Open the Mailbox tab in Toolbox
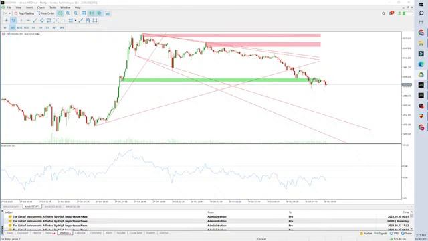 click(x=65, y=233)
